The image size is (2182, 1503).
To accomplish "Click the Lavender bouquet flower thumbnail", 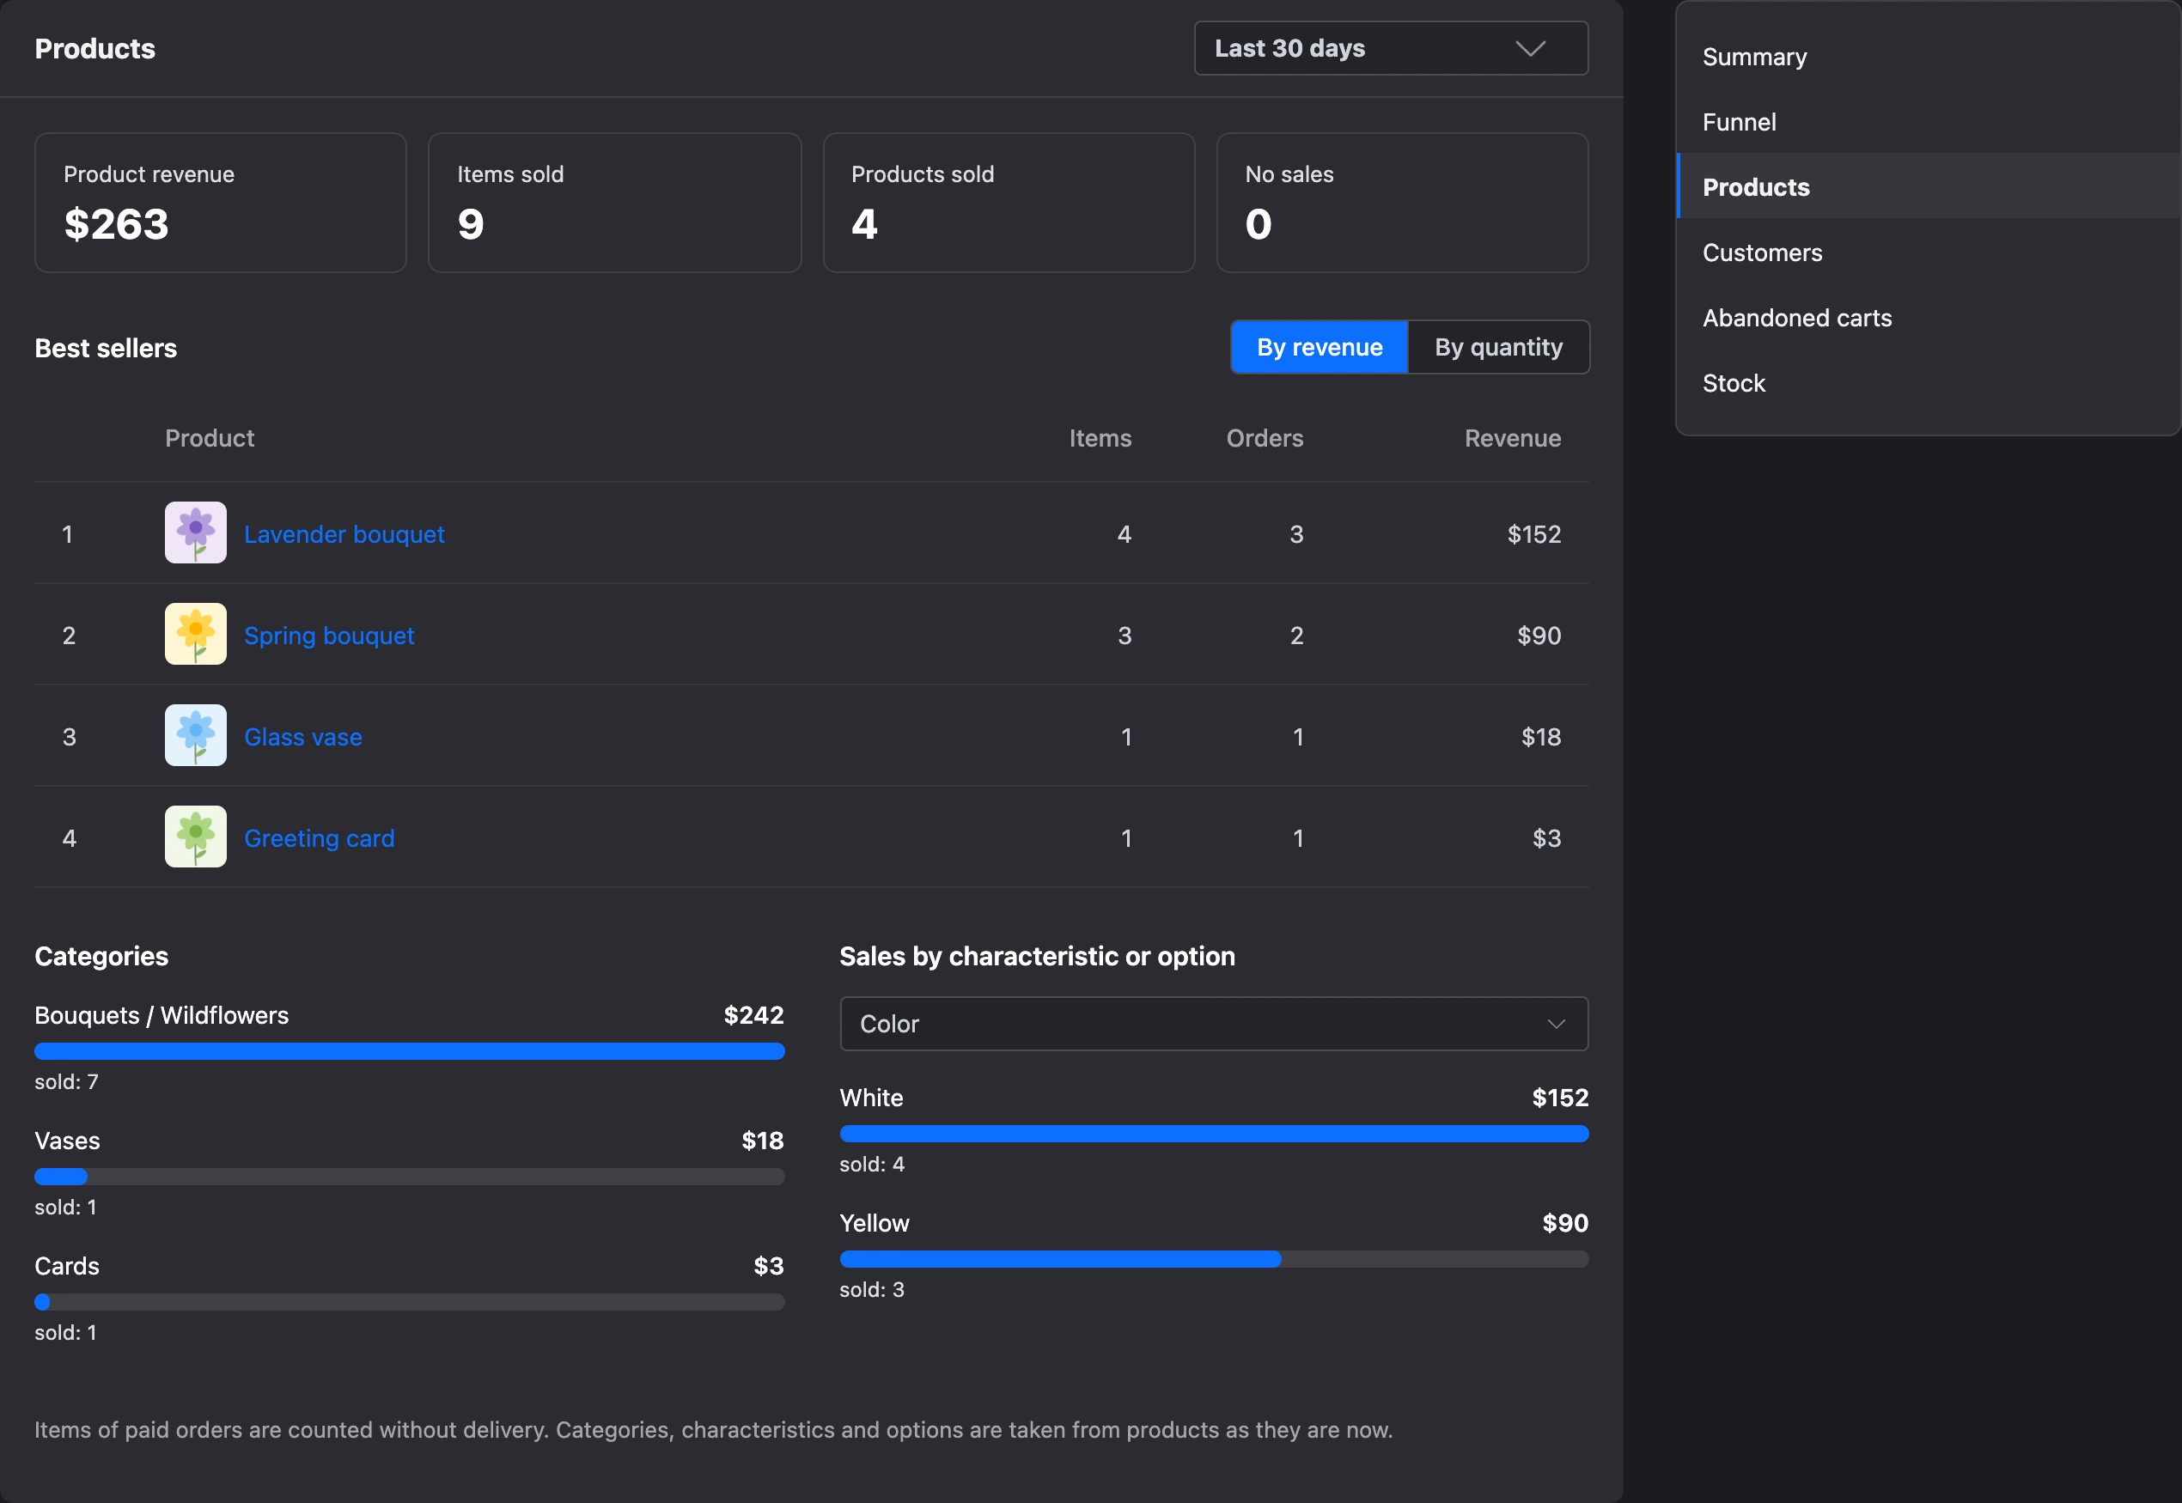I will pyautogui.click(x=196, y=532).
